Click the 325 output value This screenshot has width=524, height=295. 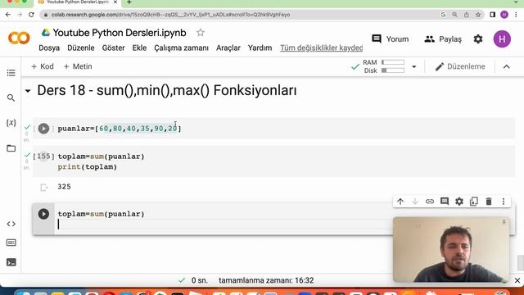(x=64, y=187)
